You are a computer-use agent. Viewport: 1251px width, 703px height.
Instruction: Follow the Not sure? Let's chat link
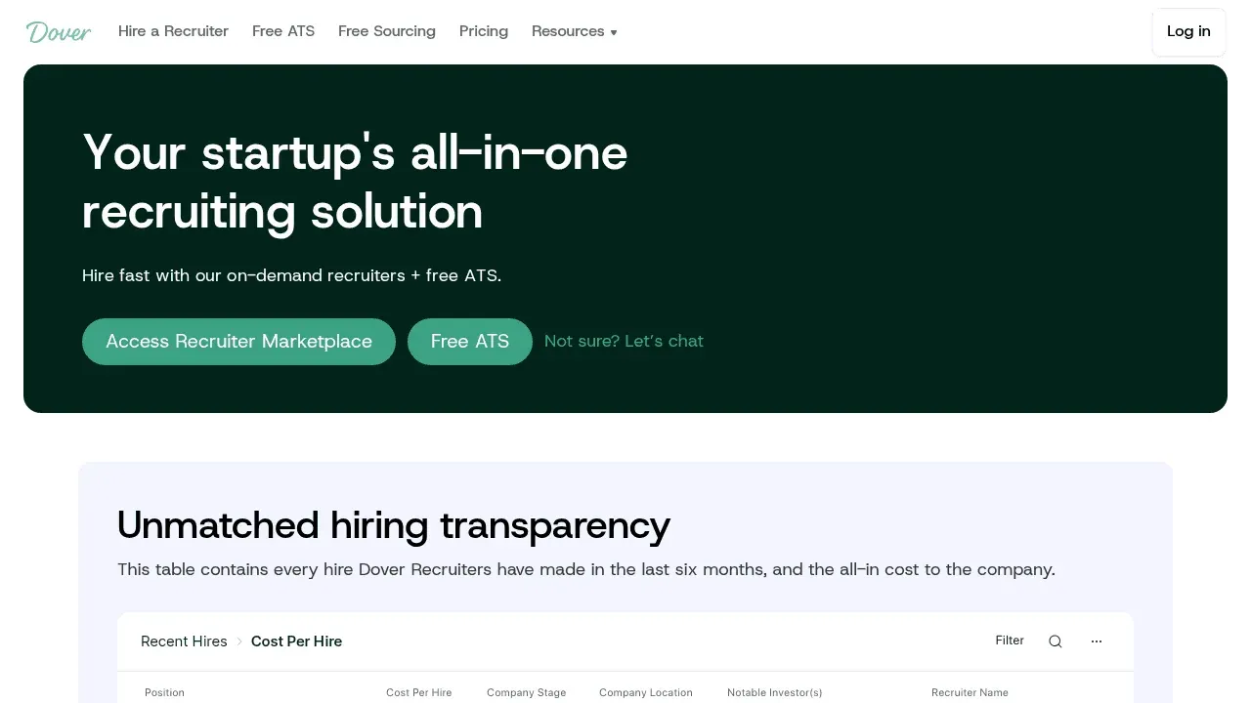[624, 341]
